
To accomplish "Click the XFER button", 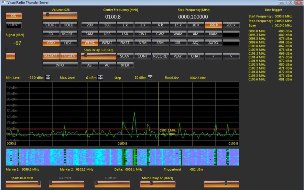I will [x=125, y=65].
